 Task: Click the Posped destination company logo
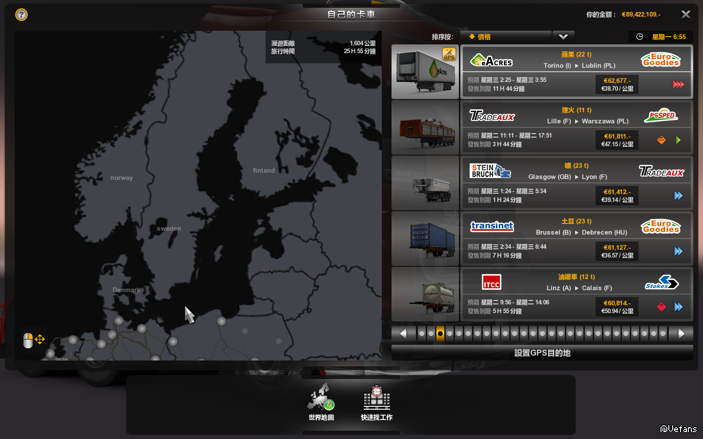pyautogui.click(x=662, y=116)
